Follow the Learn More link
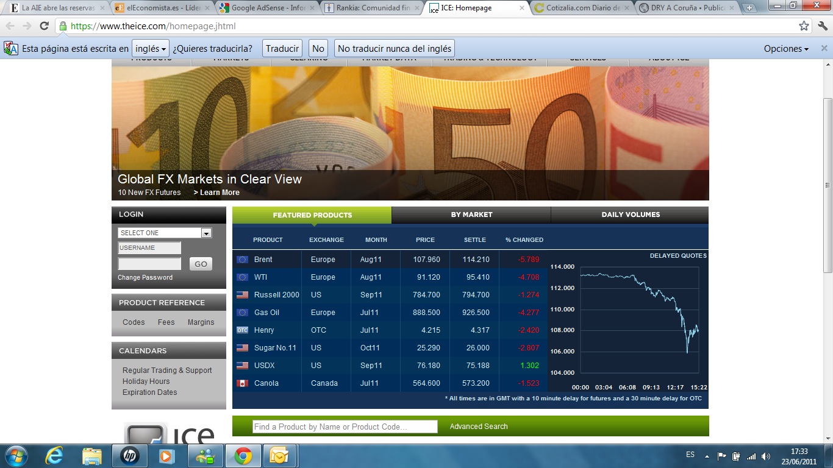The width and height of the screenshot is (833, 468). click(216, 193)
